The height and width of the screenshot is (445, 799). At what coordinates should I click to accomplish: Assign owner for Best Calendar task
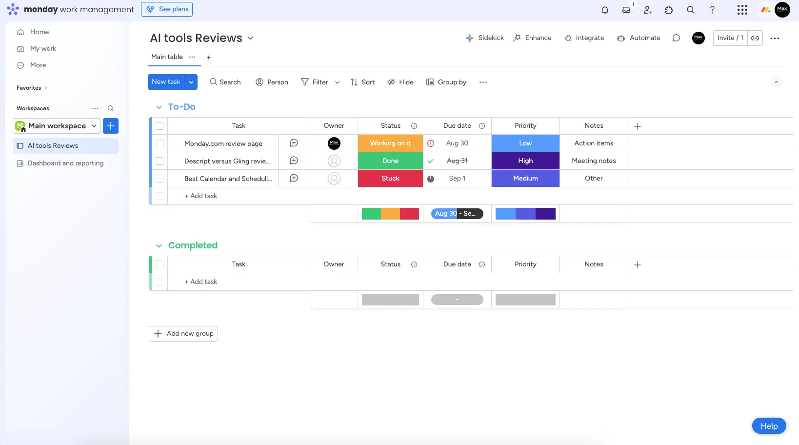point(334,179)
